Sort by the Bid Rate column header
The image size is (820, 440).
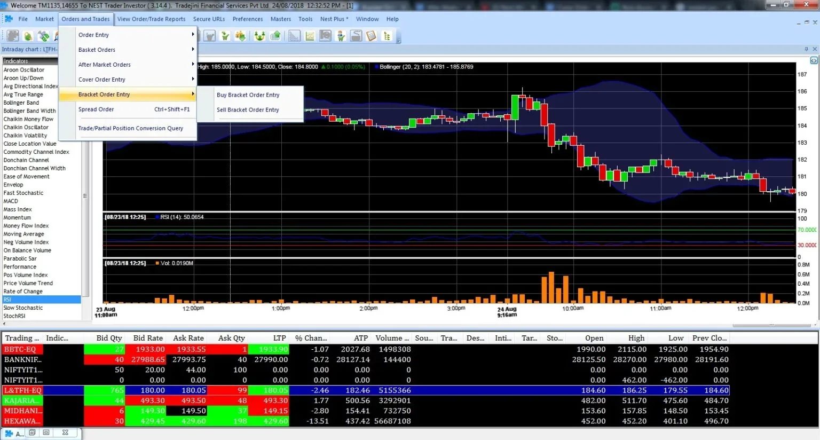145,338
